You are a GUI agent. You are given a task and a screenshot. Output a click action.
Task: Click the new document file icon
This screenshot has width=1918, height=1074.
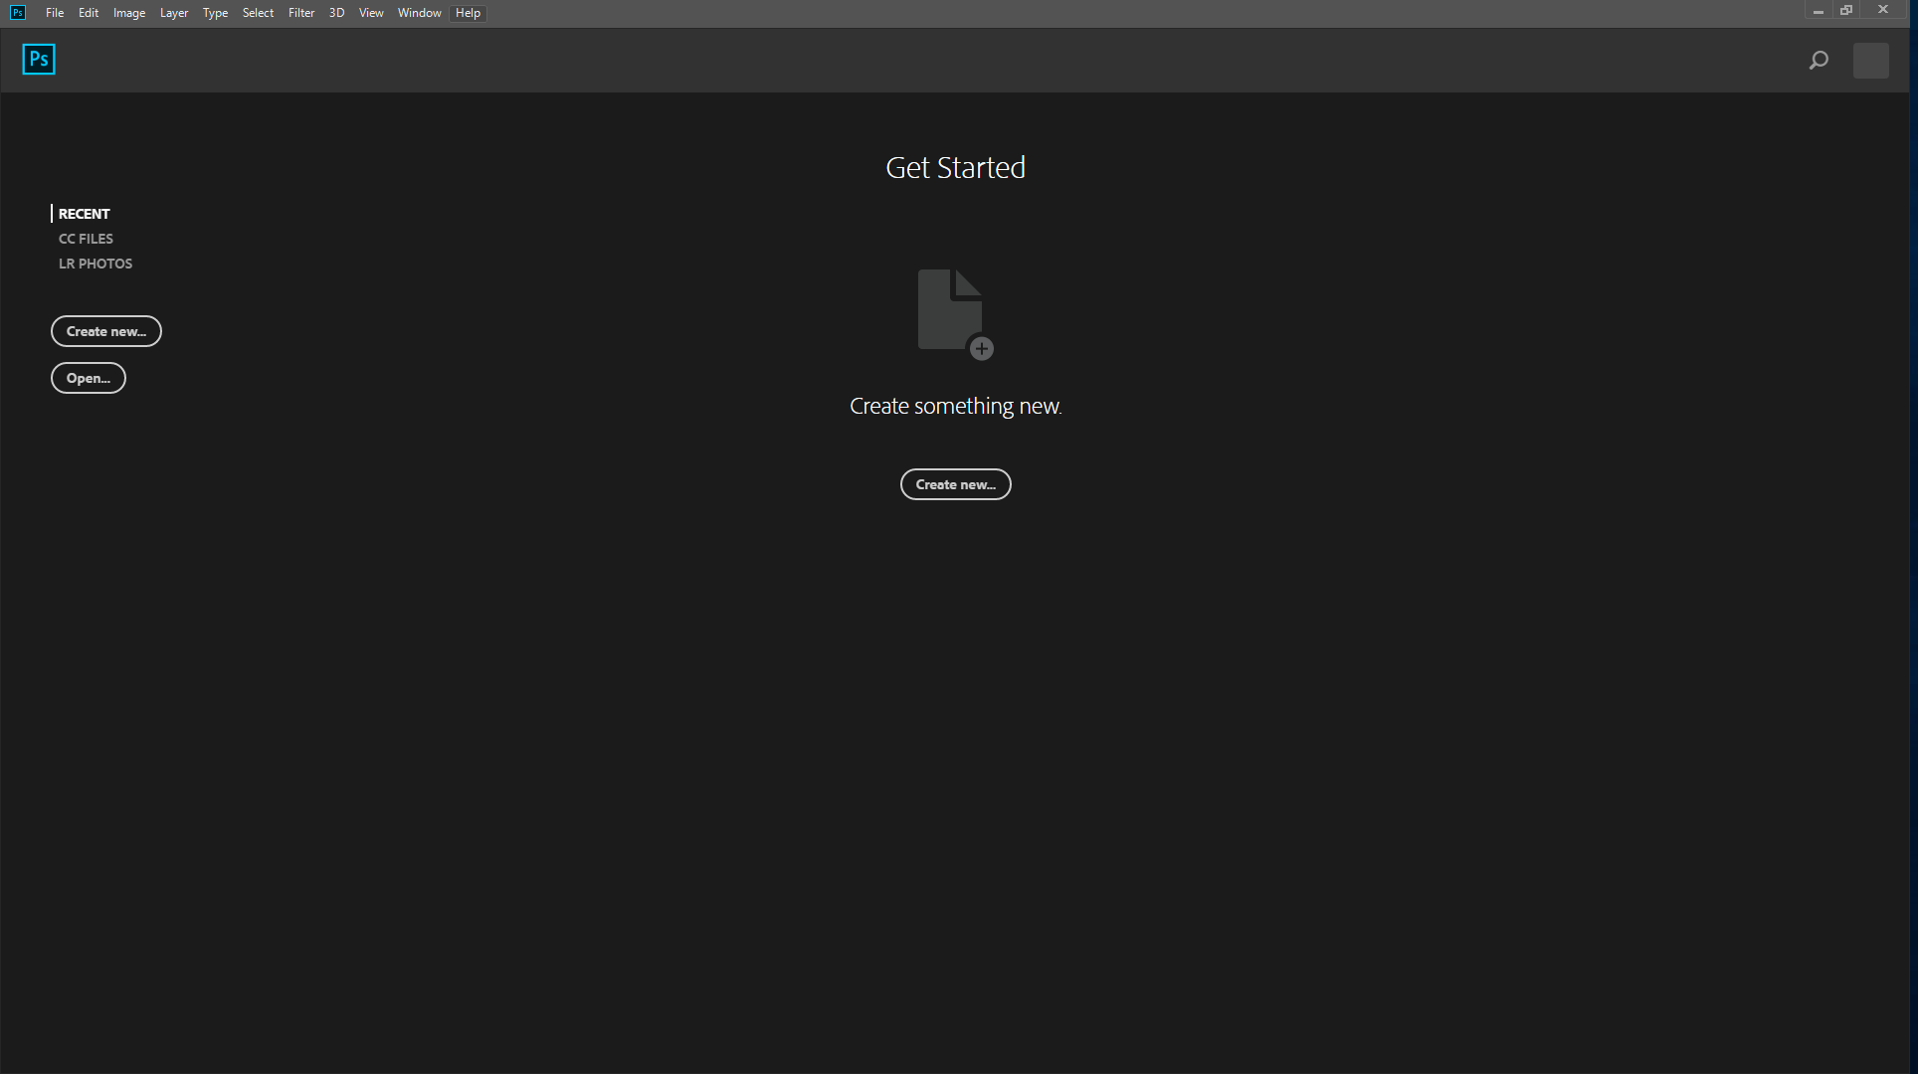pyautogui.click(x=955, y=314)
